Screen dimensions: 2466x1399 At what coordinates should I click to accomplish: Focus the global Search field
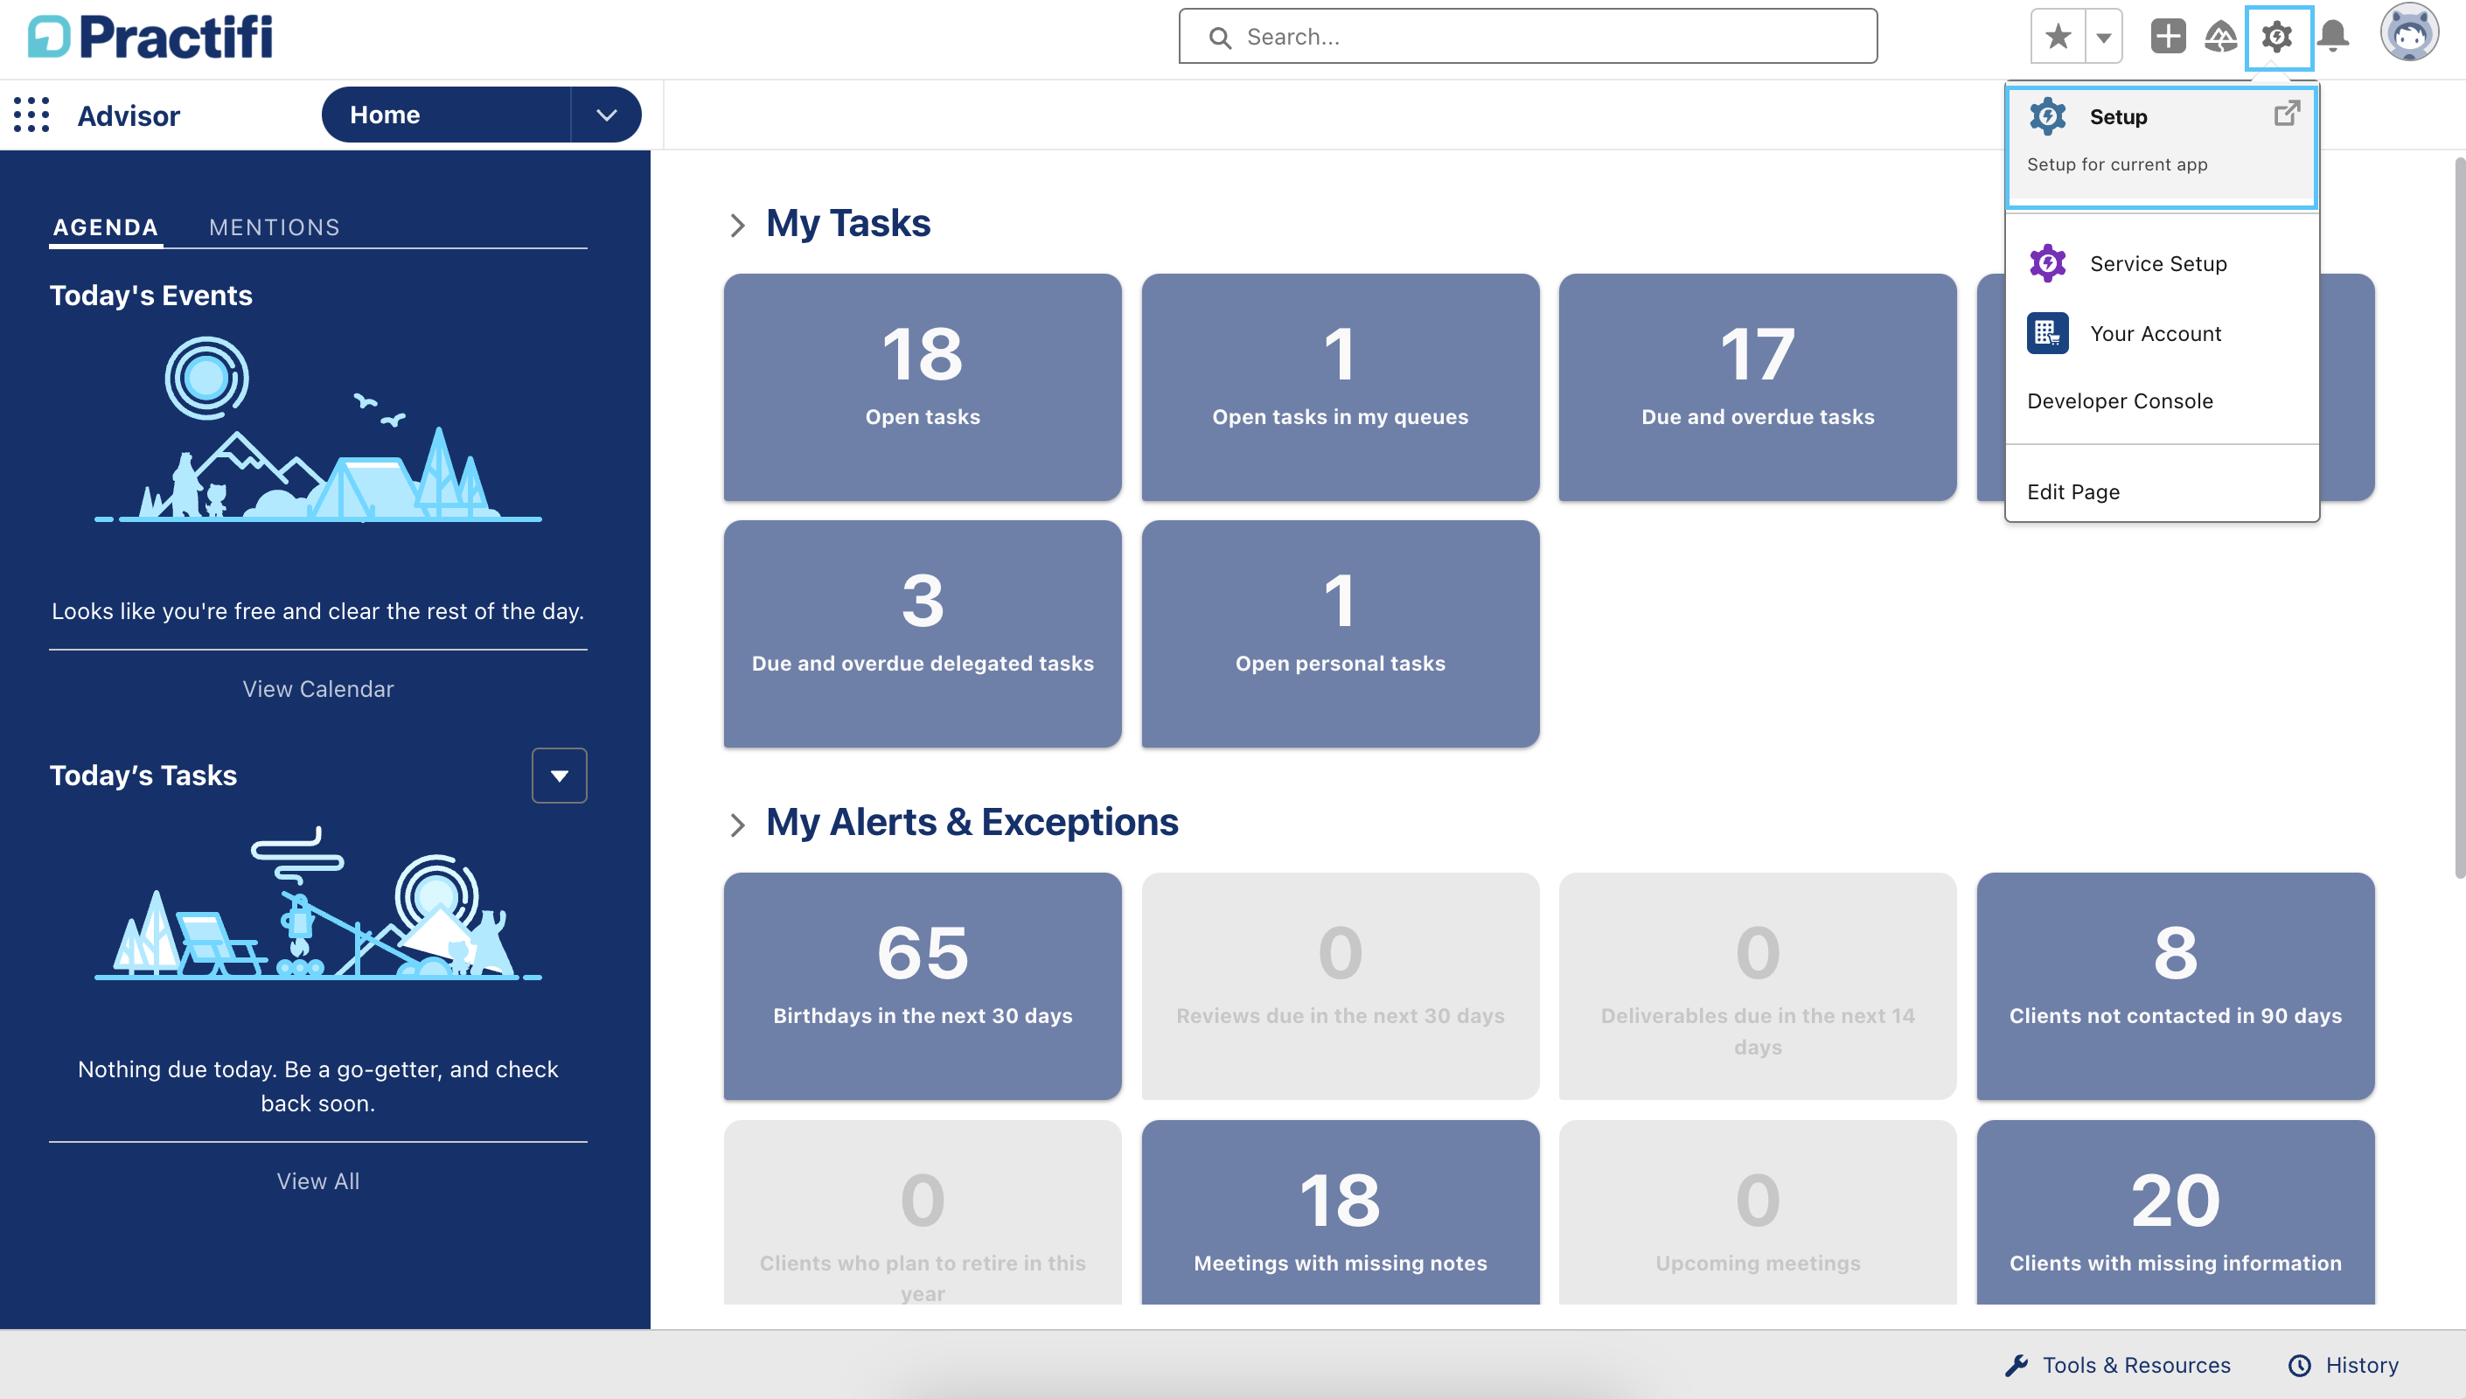[x=1528, y=37]
